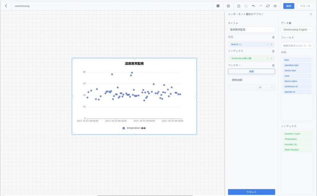Screen dimensions: 317x196
Task: Click the back arrow in header
Action: click(x=6, y=6)
